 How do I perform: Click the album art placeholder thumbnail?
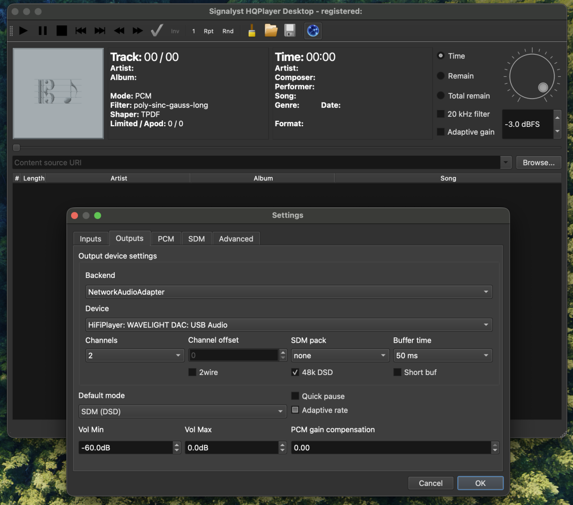(x=58, y=93)
